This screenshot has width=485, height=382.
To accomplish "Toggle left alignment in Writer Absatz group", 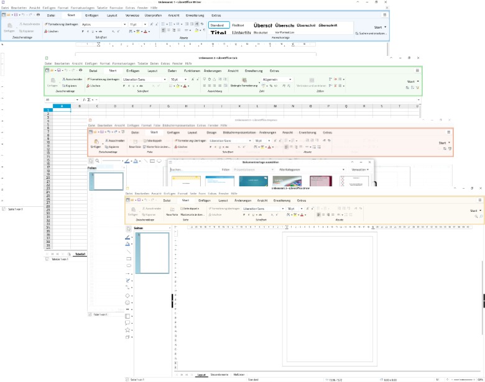I will click(x=164, y=30).
